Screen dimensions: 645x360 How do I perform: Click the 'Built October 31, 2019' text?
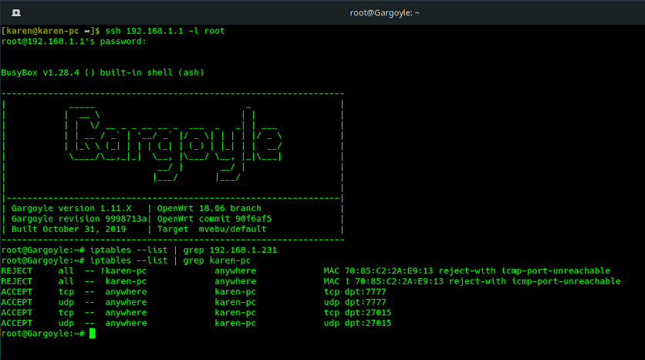click(69, 229)
